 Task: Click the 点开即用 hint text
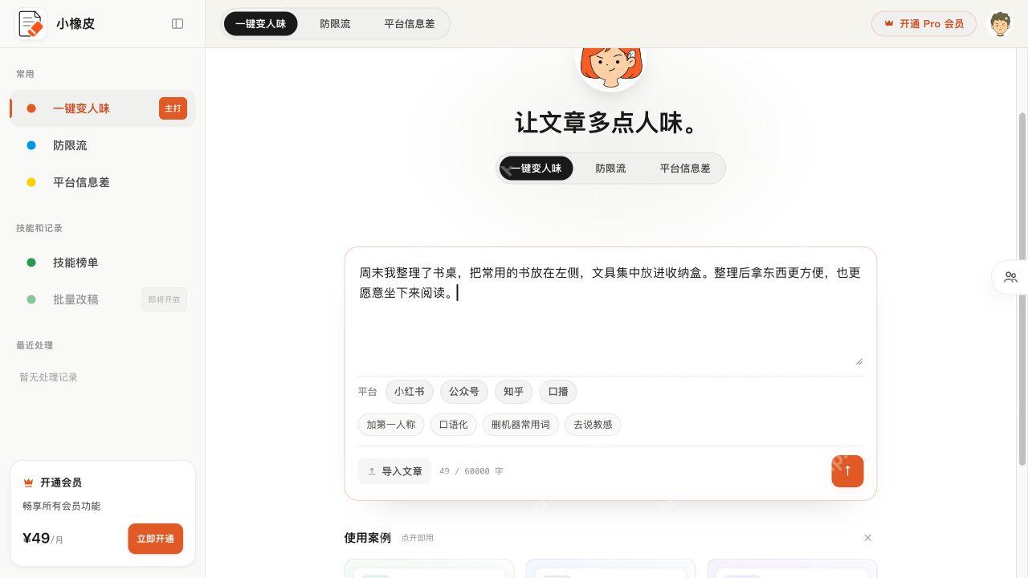(417, 538)
